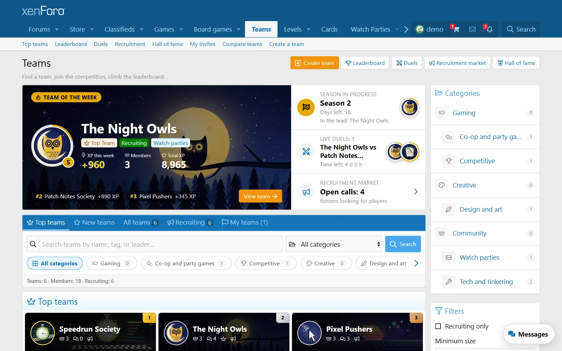562x351 pixels.
Task: Show more category chips with the right chevron
Action: pos(416,263)
